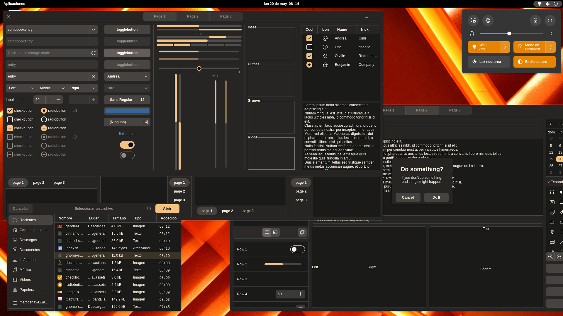Click the headphones icon beside the volume slider
Image resolution: width=563 pixels, height=316 pixels.
[472, 34]
